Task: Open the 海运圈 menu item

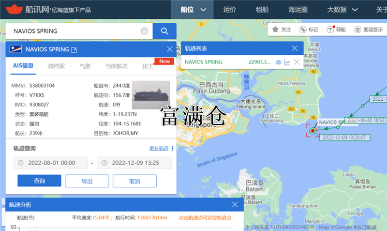Action: (298, 10)
